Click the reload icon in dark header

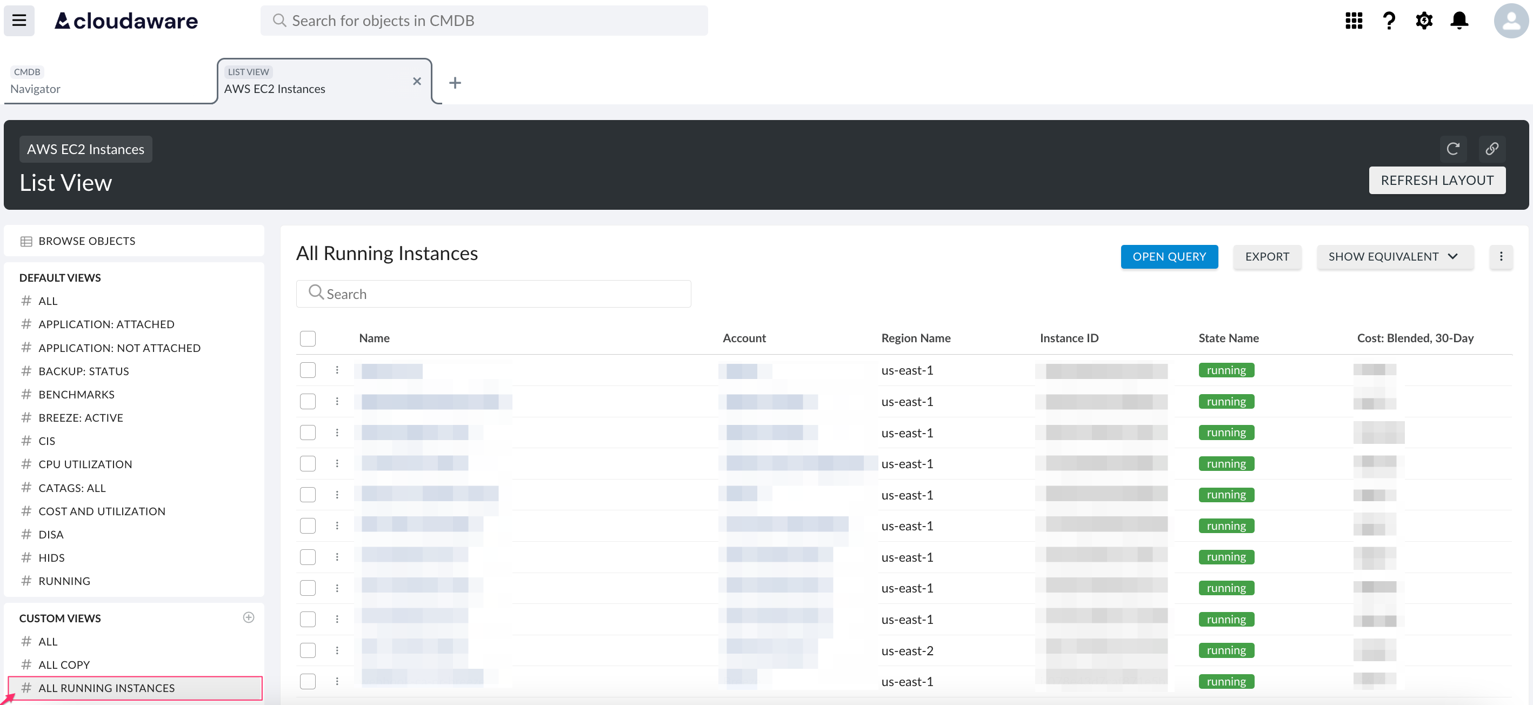pyautogui.click(x=1453, y=149)
